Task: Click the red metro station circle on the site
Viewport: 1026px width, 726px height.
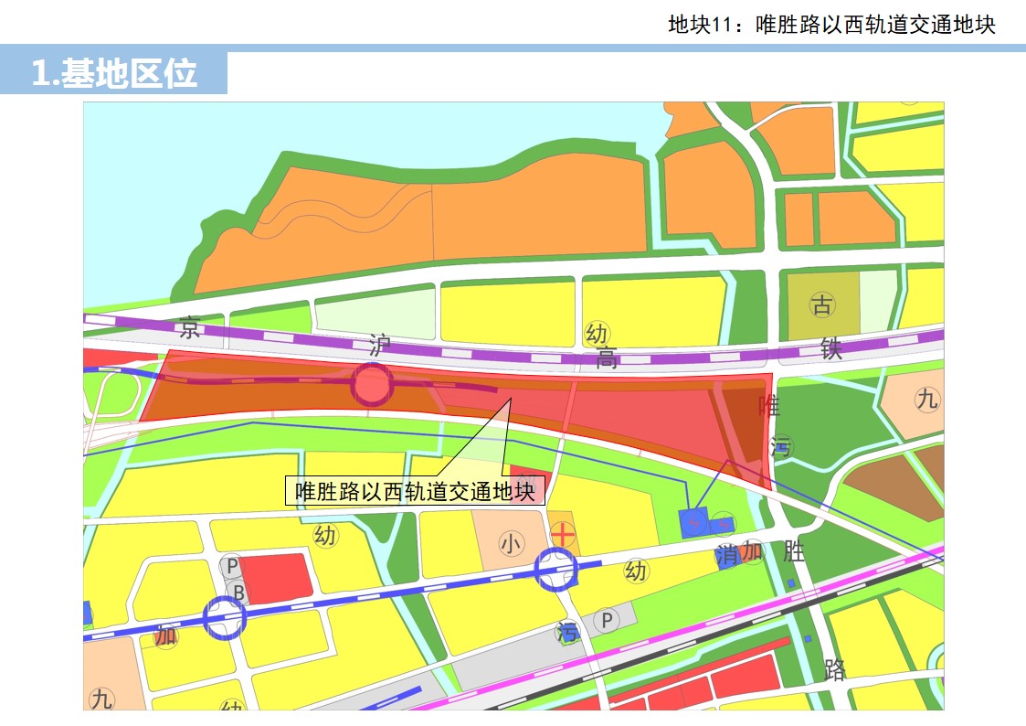Action: click(372, 385)
